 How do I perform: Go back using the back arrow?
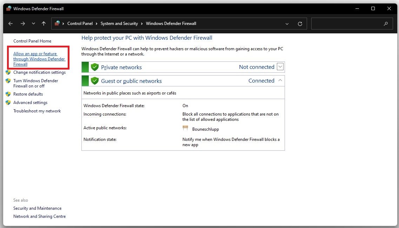tap(11, 24)
